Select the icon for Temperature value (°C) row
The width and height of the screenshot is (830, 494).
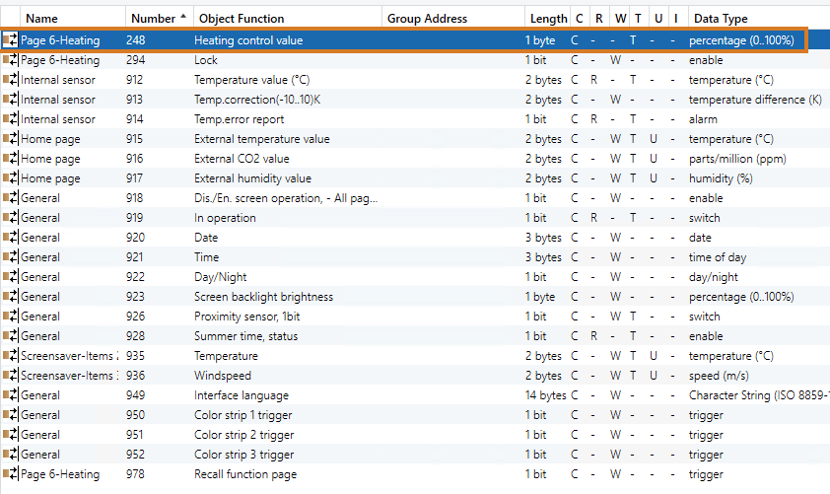11,80
